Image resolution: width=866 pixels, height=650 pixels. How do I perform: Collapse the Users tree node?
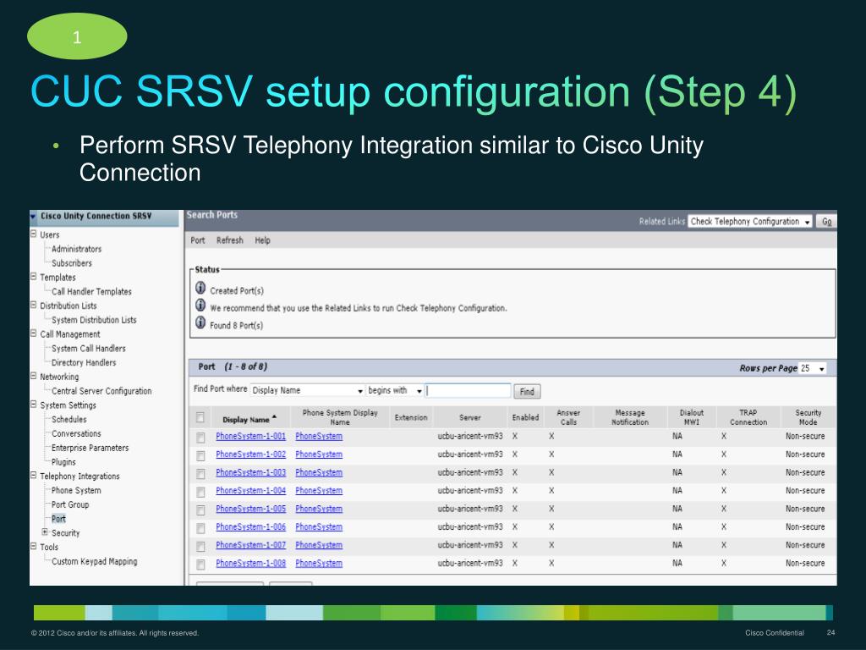coord(33,234)
